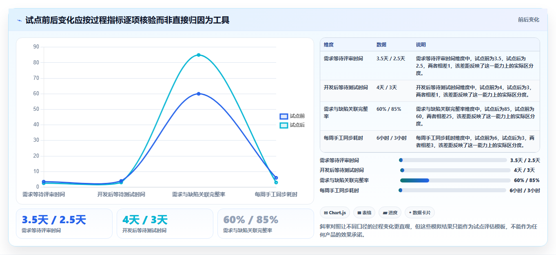The image size is (556, 255).
Task: Click the 数据 column header
Action: tap(381, 45)
